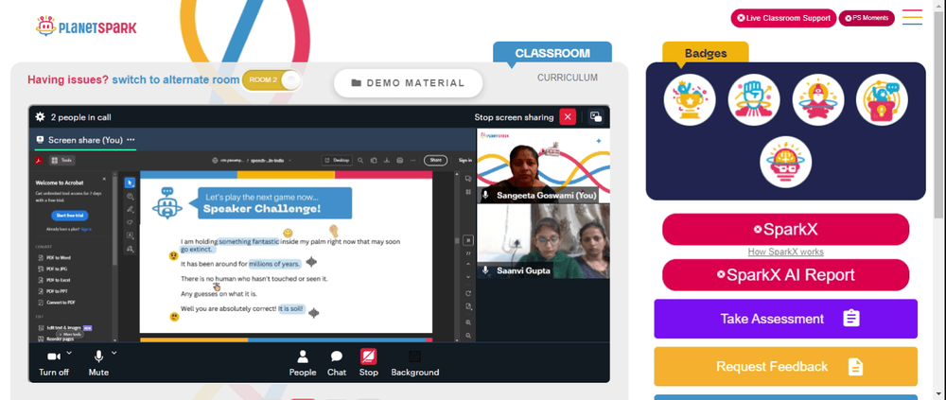Select the Badges tab

coord(706,53)
